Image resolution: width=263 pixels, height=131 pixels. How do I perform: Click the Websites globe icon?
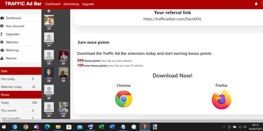click(2, 42)
